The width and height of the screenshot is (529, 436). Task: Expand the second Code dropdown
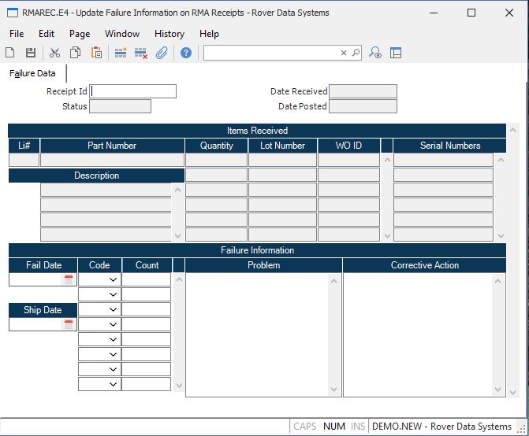pos(113,294)
